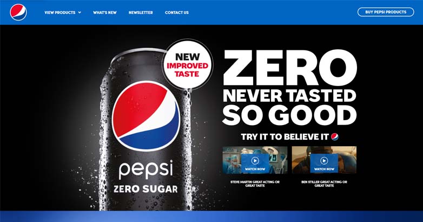
Task: Expand the View Products dropdown chevron
Action: pyautogui.click(x=80, y=12)
